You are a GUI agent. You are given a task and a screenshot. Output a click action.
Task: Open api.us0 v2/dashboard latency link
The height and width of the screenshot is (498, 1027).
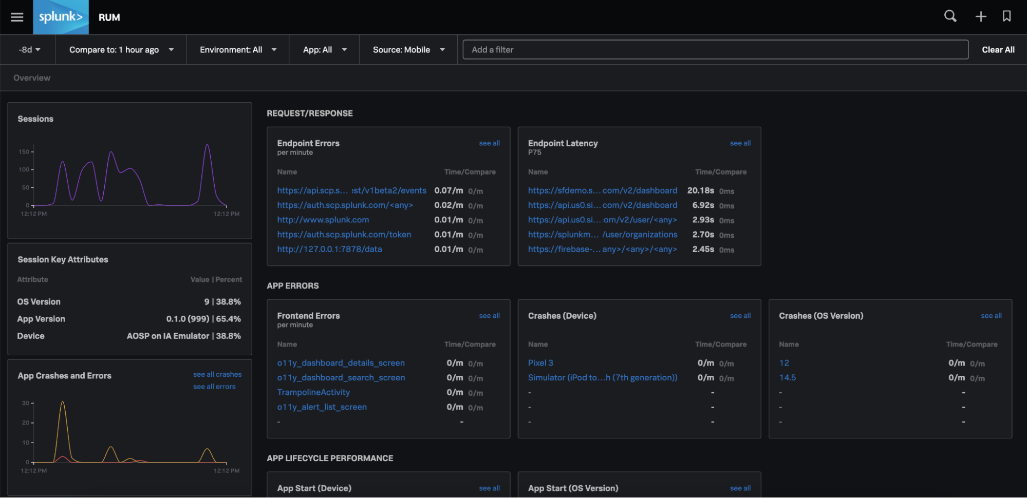click(603, 205)
